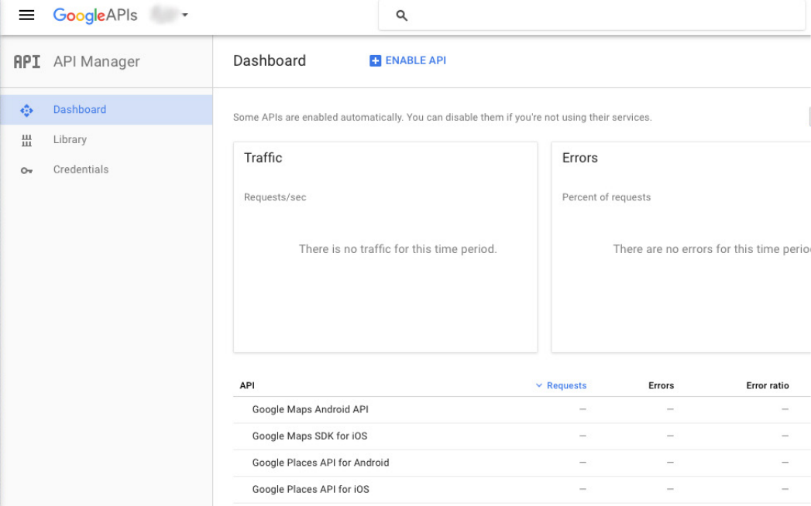Select Dashboard in the sidebar

pos(107,110)
